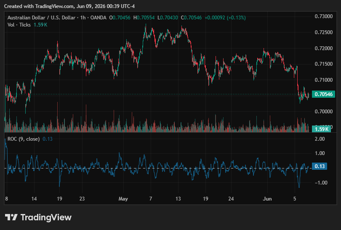Click the OANDA source label
The width and height of the screenshot is (341, 230).
pos(98,18)
